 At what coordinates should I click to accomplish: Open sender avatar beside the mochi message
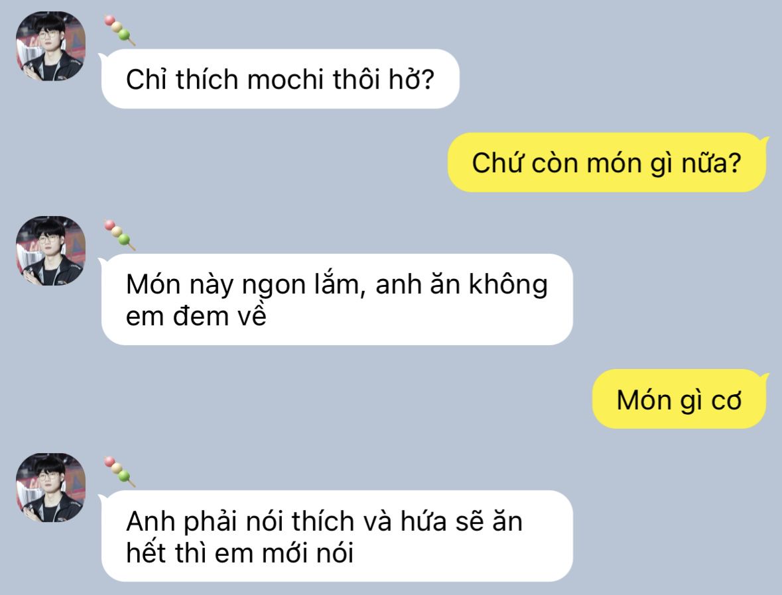point(50,46)
